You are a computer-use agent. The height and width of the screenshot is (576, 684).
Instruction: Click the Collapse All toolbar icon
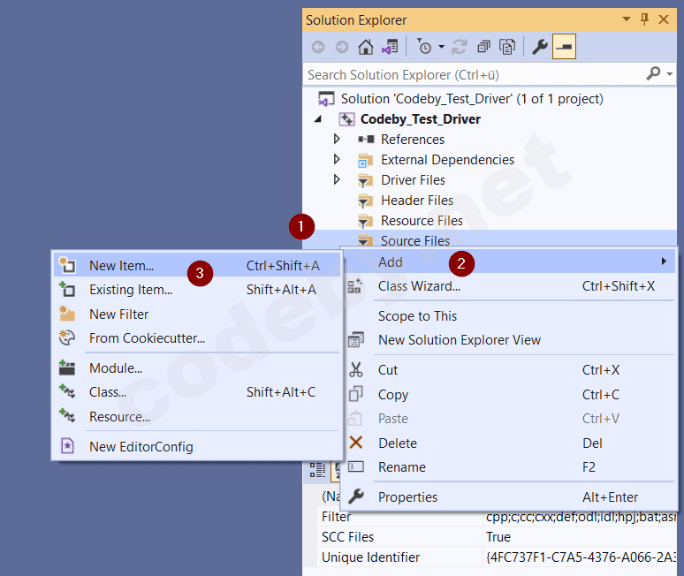(483, 48)
